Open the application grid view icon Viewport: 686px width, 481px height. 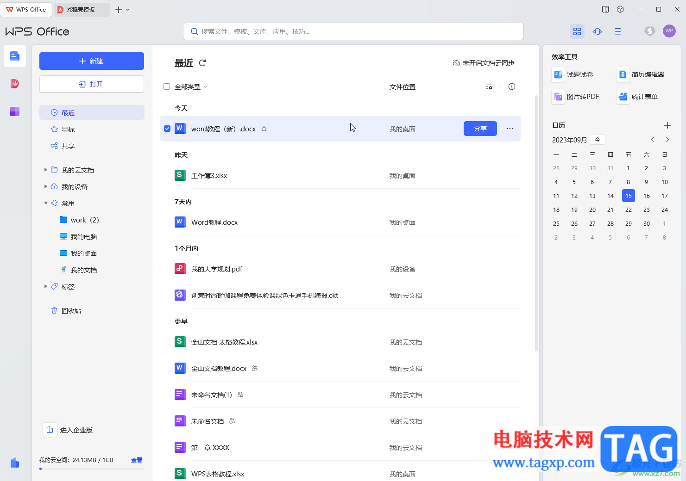click(577, 31)
